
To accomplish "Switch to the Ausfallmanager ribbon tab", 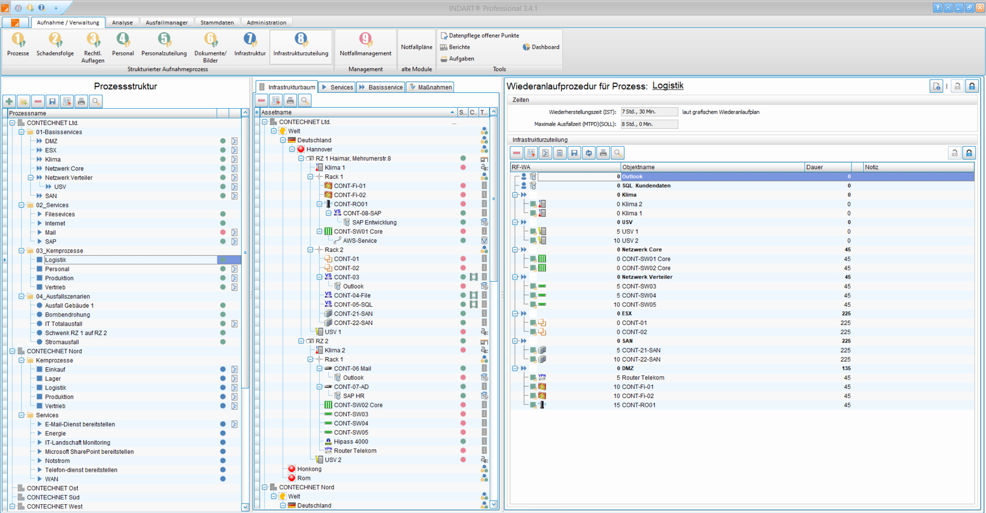I will [166, 22].
